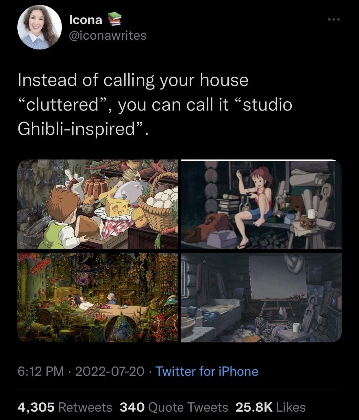
Task: Open the Icona display name
Action: (86, 20)
